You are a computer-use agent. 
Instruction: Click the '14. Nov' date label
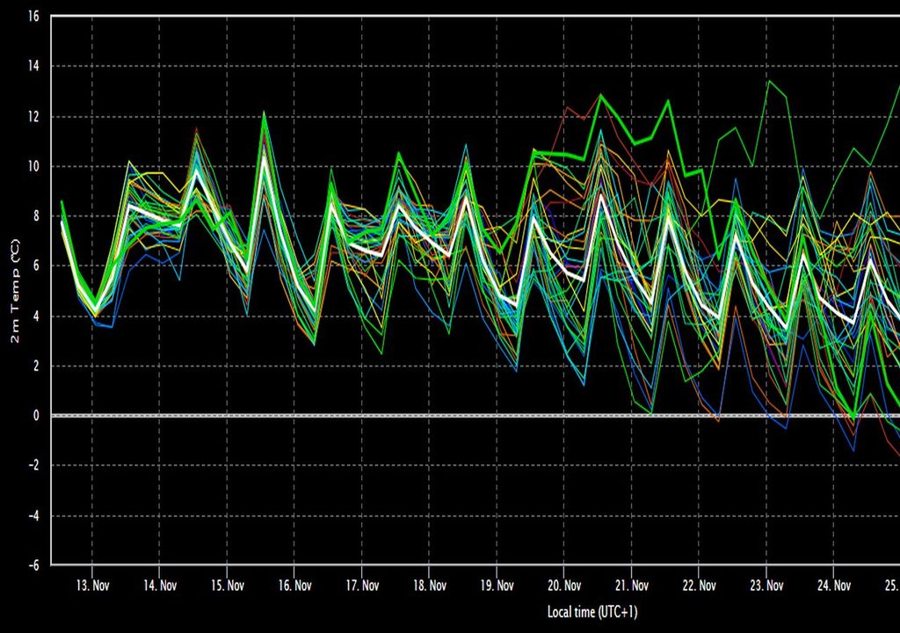pyautogui.click(x=160, y=586)
